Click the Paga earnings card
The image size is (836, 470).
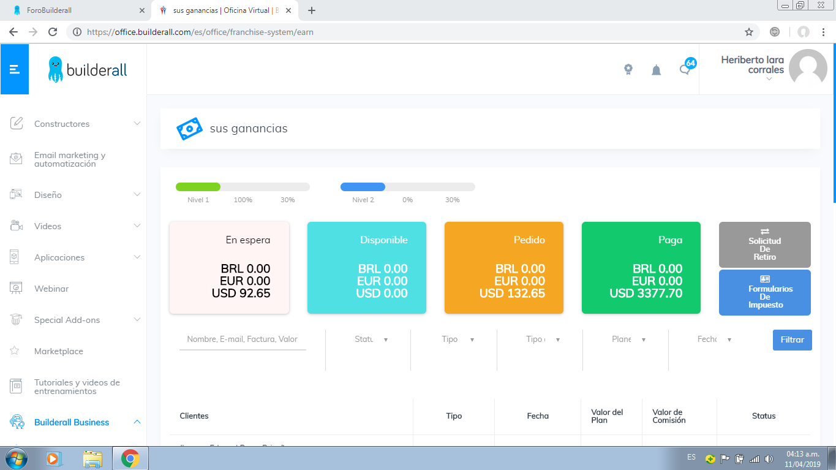641,268
